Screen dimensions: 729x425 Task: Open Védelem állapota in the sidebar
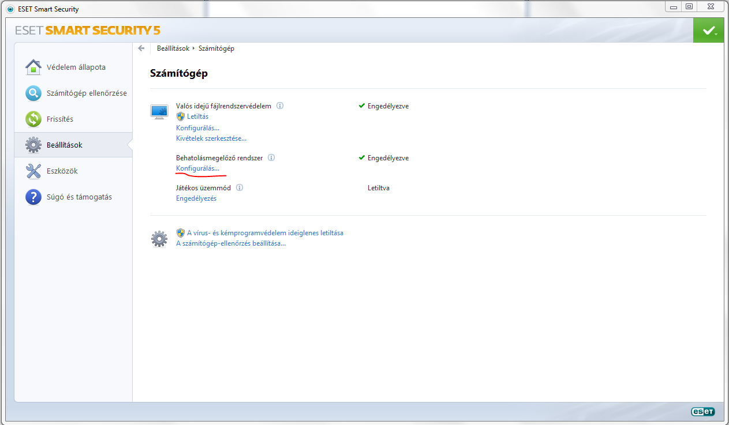pyautogui.click(x=73, y=67)
